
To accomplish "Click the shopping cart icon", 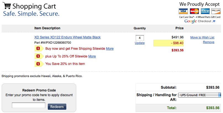I will (x=7, y=6).
